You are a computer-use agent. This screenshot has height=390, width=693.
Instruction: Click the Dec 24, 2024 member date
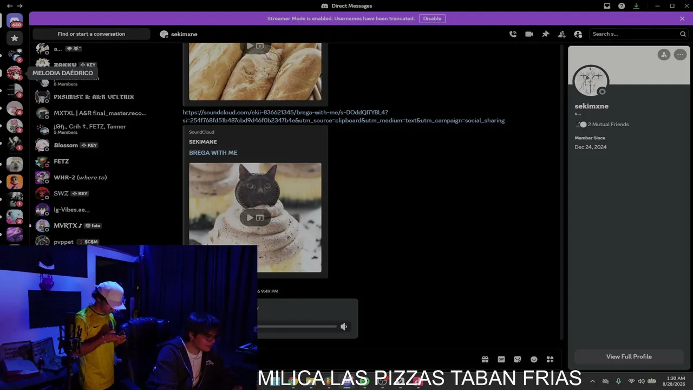[590, 147]
